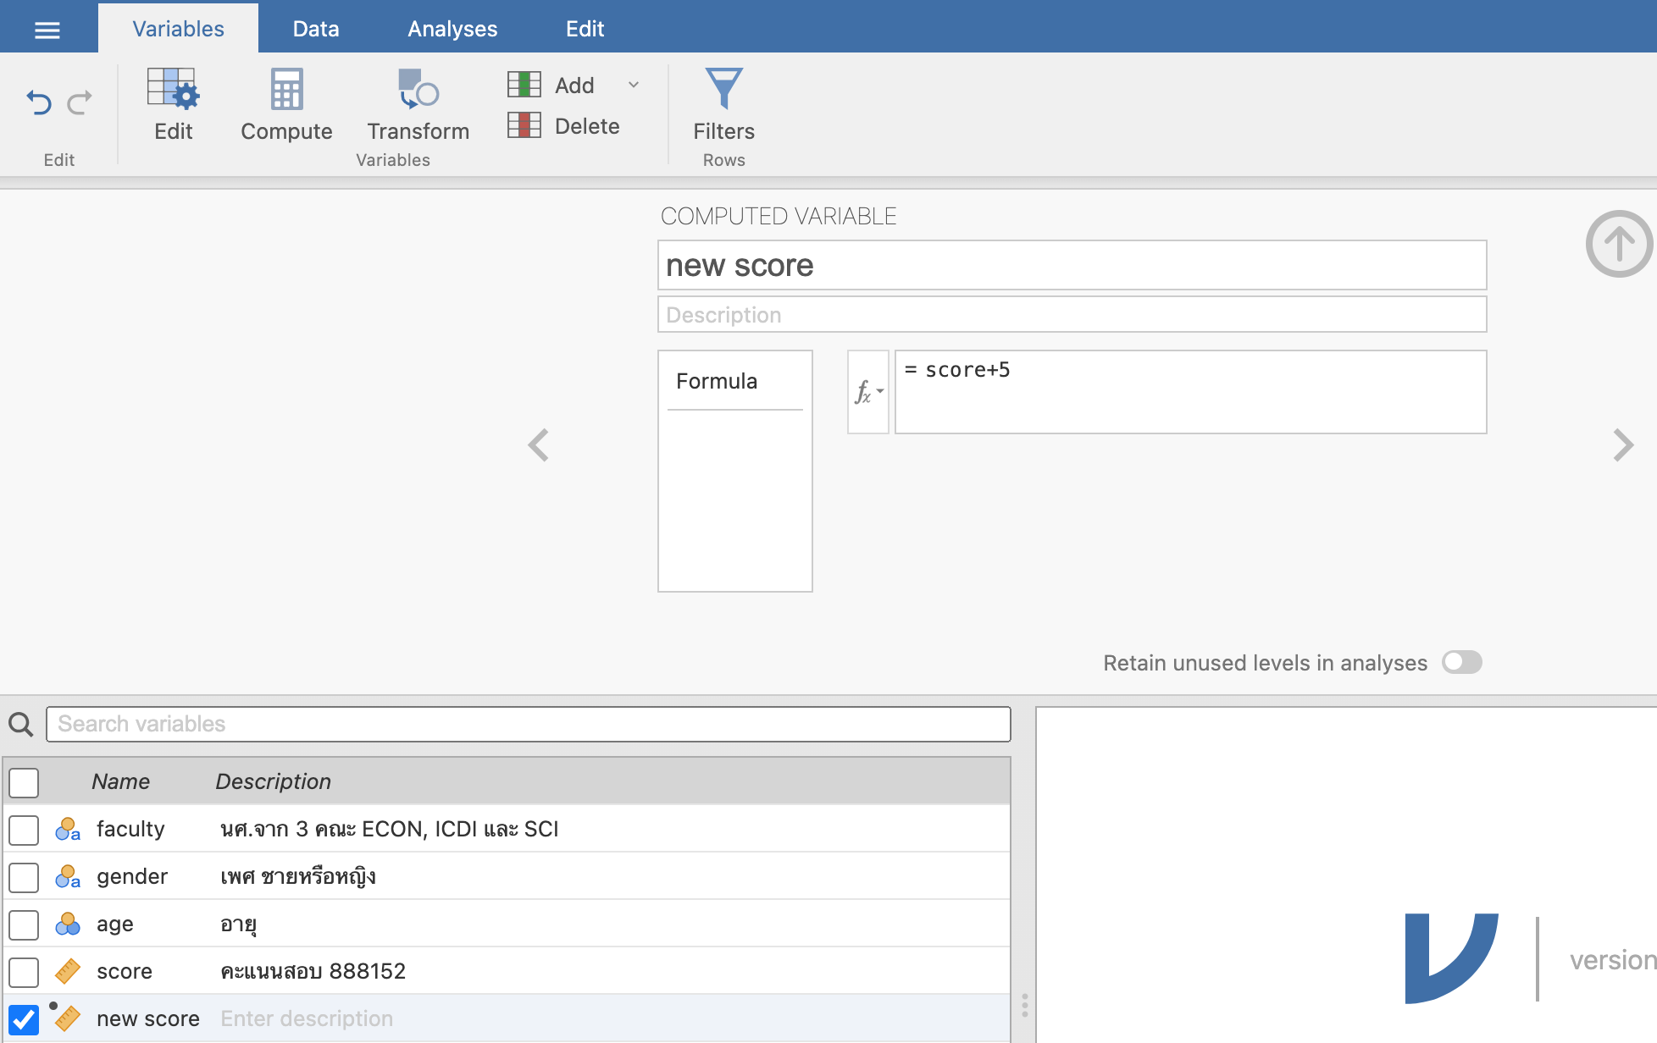Open the fx functions dropdown

[x=868, y=392]
